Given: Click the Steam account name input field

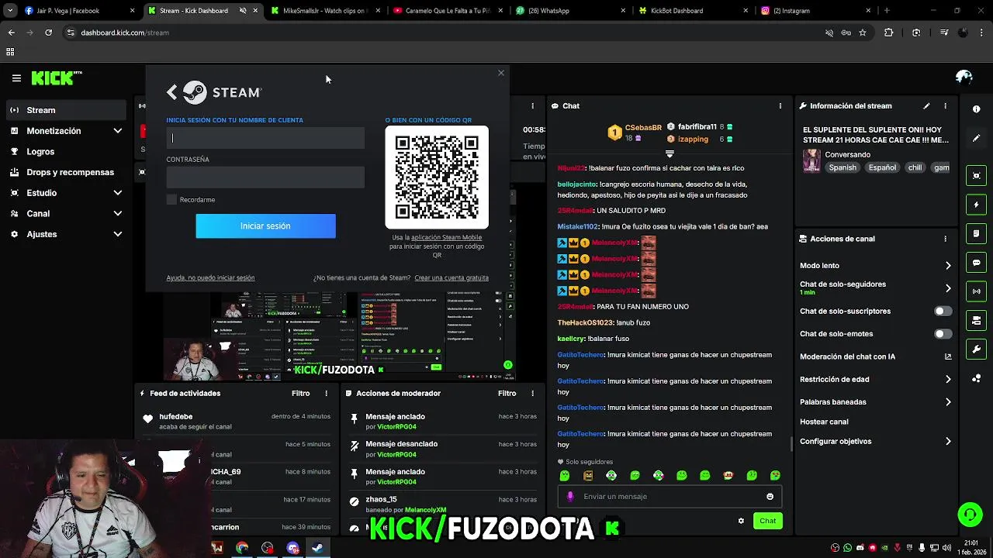Looking at the screenshot, I should 265,138.
